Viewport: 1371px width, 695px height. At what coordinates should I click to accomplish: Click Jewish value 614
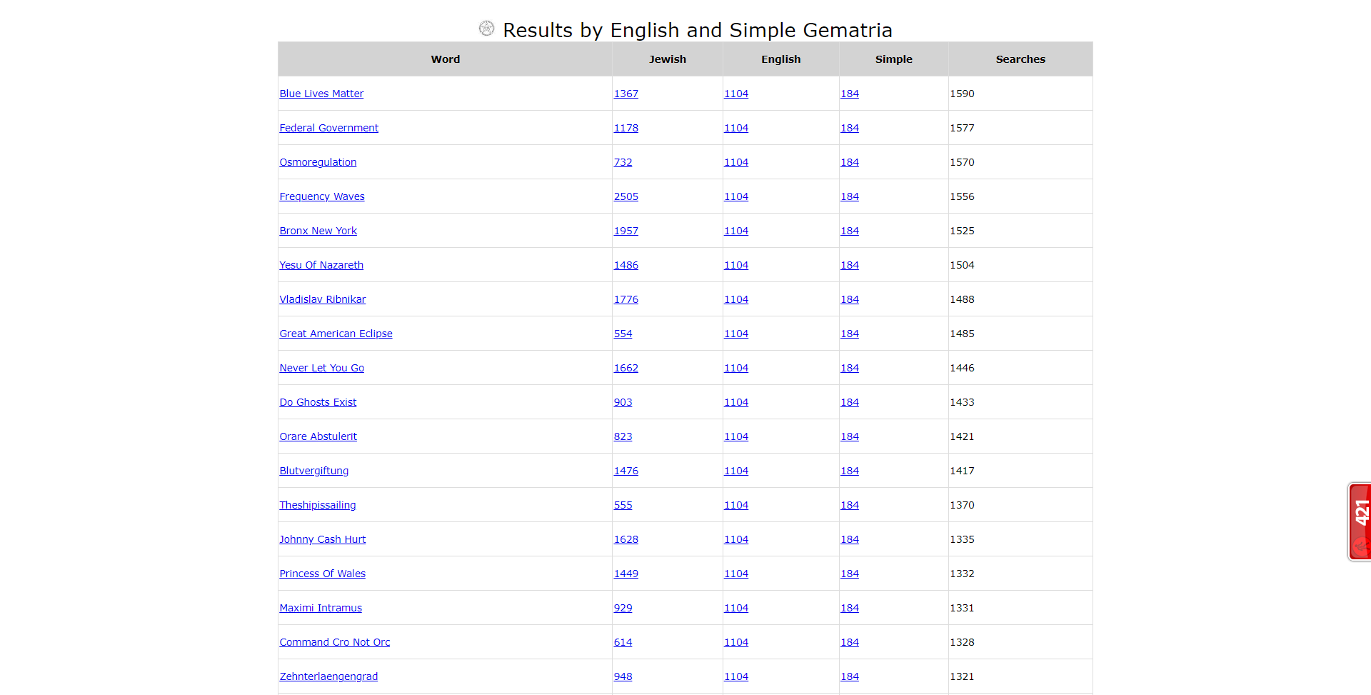coord(623,642)
